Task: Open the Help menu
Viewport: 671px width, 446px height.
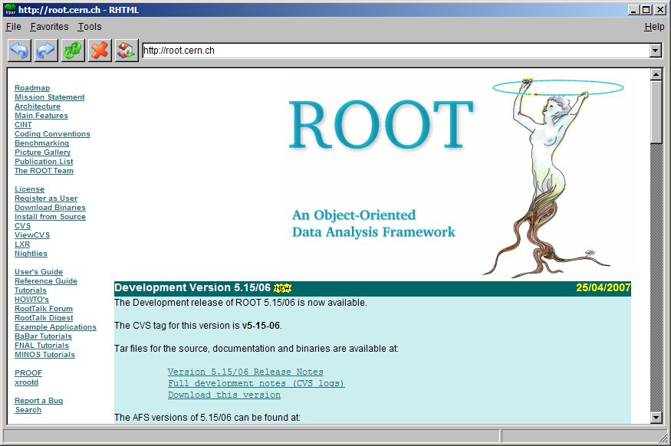Action: point(655,27)
